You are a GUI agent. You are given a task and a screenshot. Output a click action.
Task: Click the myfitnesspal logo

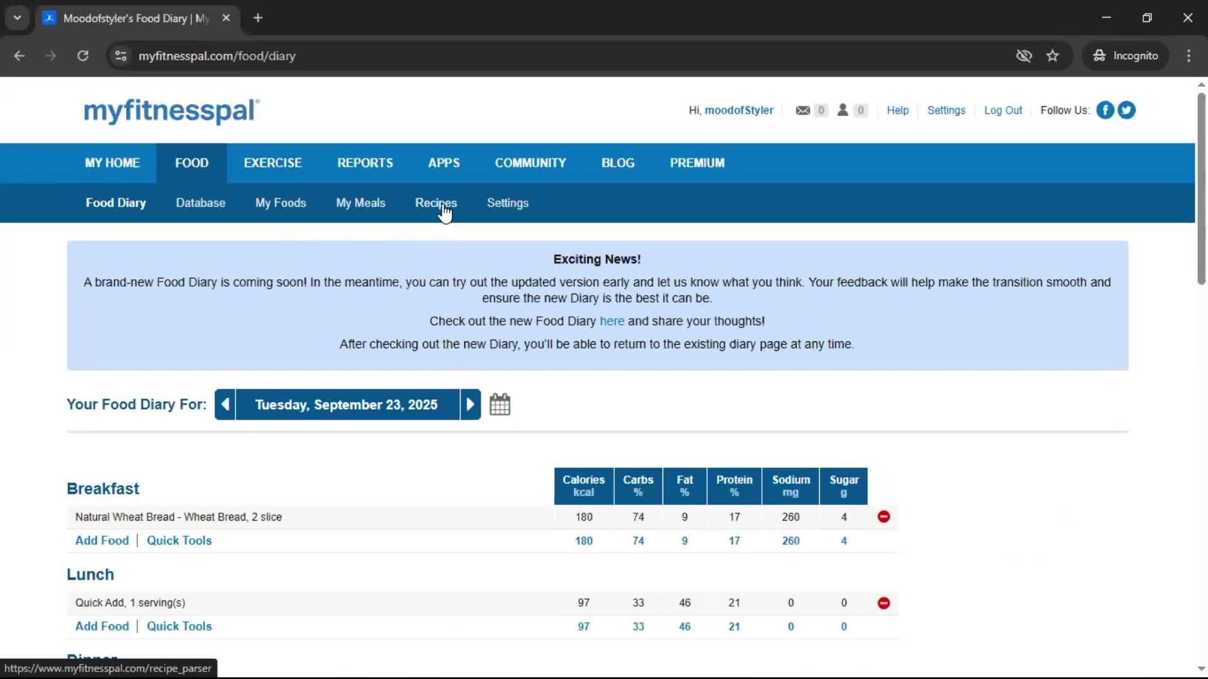(x=171, y=111)
